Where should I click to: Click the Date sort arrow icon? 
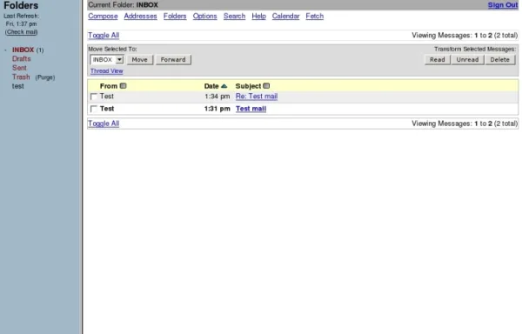coord(224,86)
